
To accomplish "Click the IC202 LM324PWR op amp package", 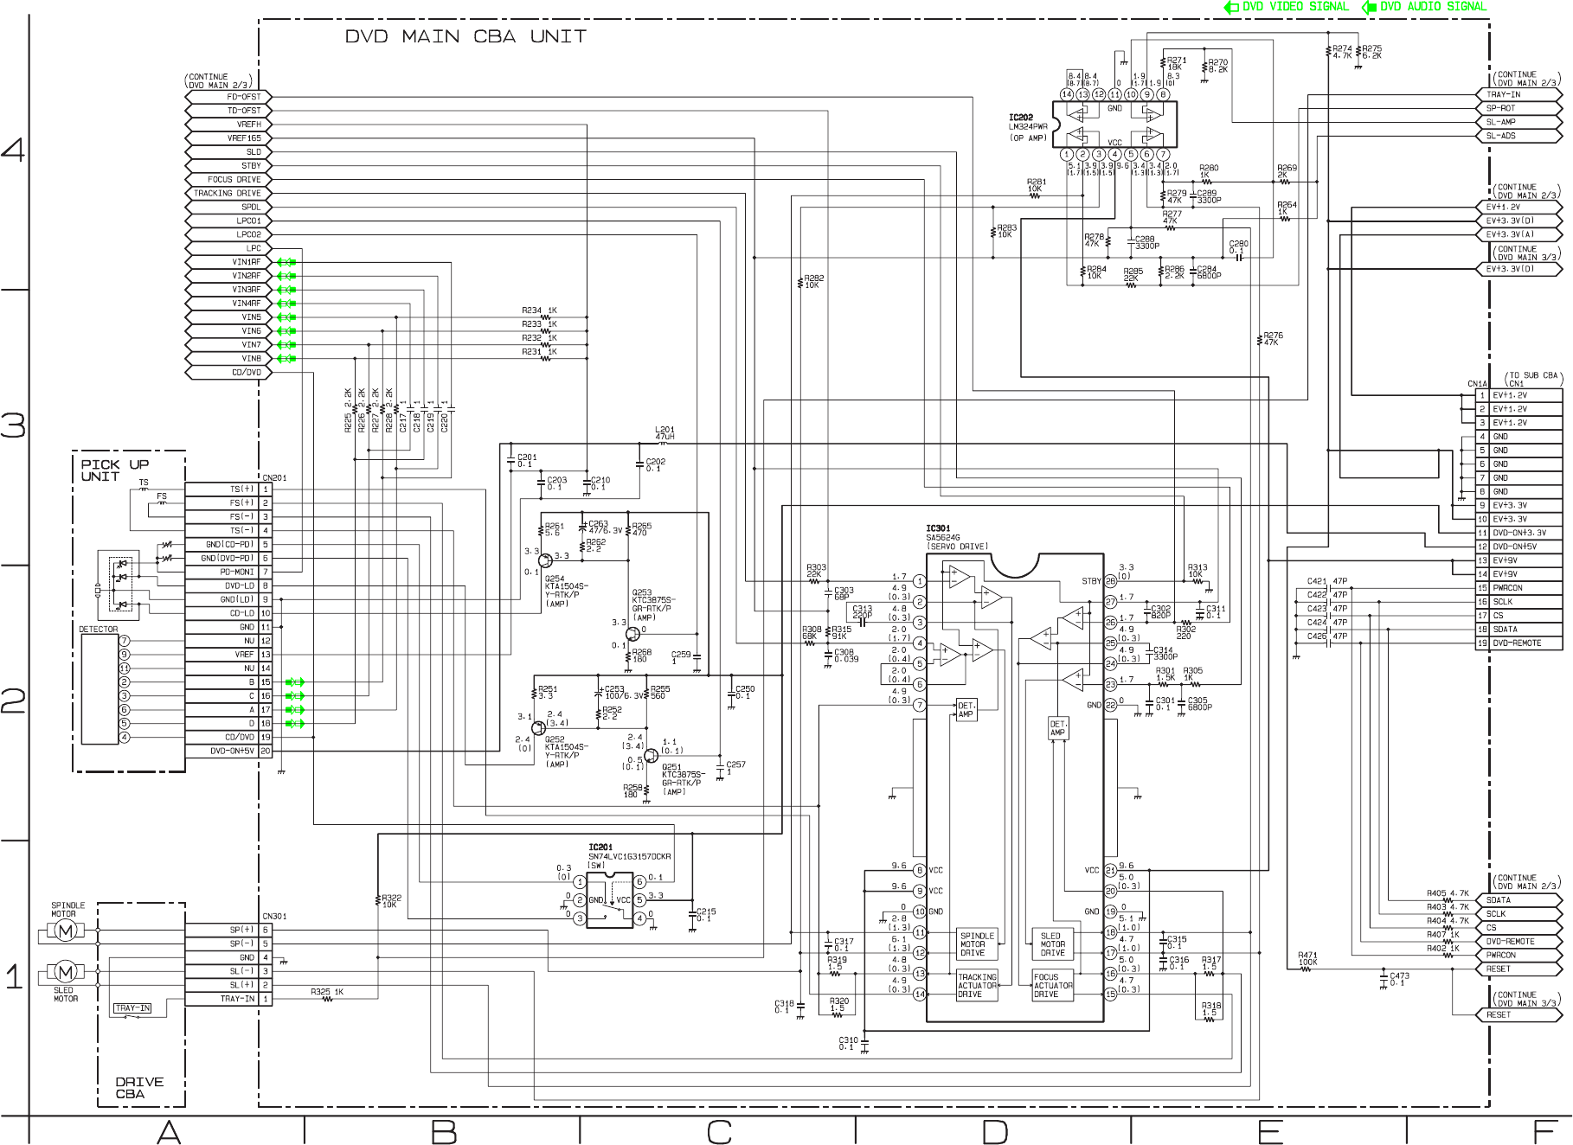I will click(x=1114, y=124).
